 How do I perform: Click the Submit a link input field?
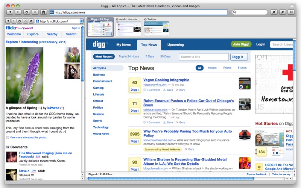[204, 57]
